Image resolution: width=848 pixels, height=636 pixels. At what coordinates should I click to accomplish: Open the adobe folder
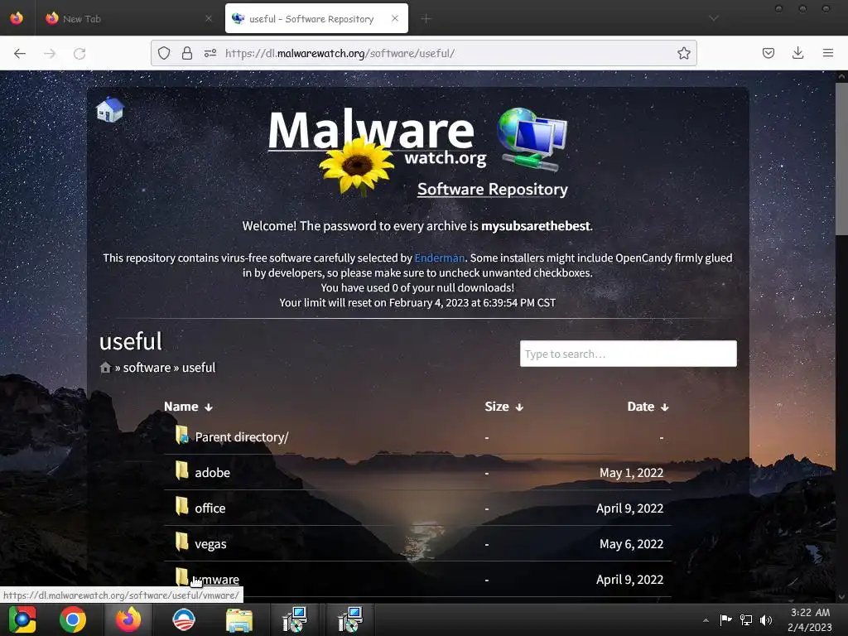pyautogui.click(x=212, y=473)
